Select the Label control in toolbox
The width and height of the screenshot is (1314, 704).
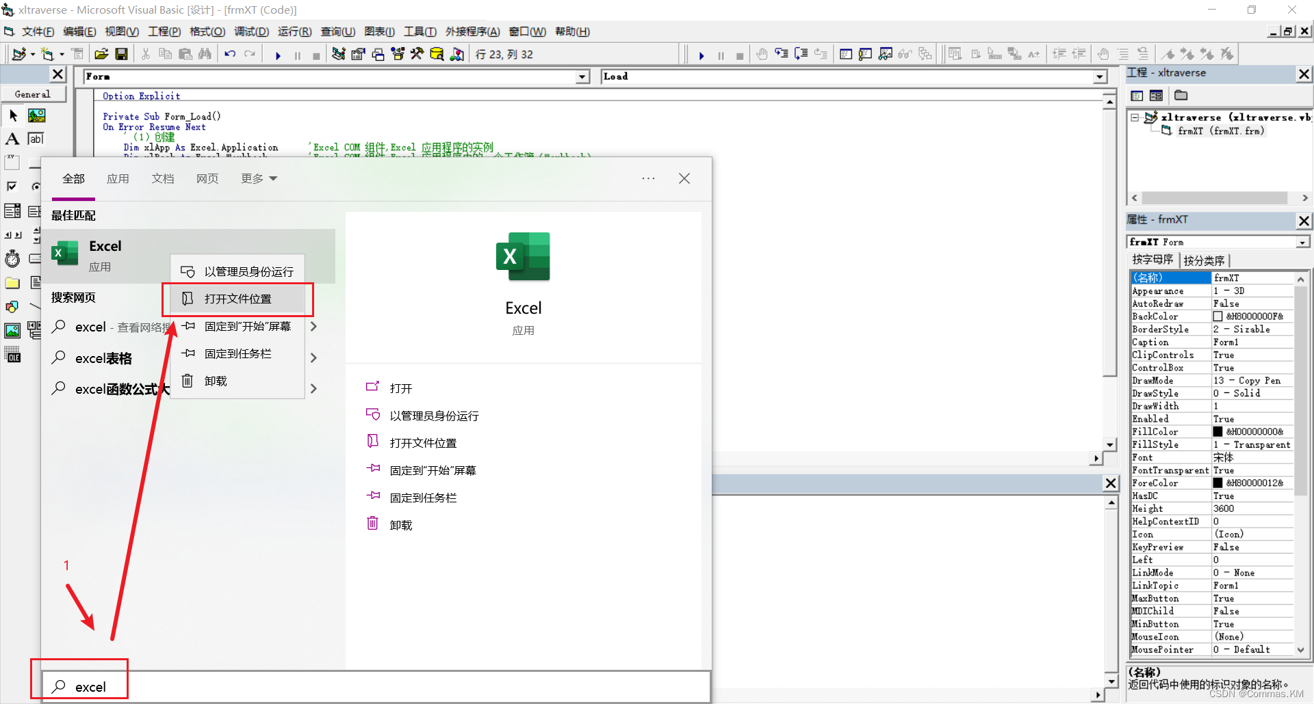click(13, 139)
